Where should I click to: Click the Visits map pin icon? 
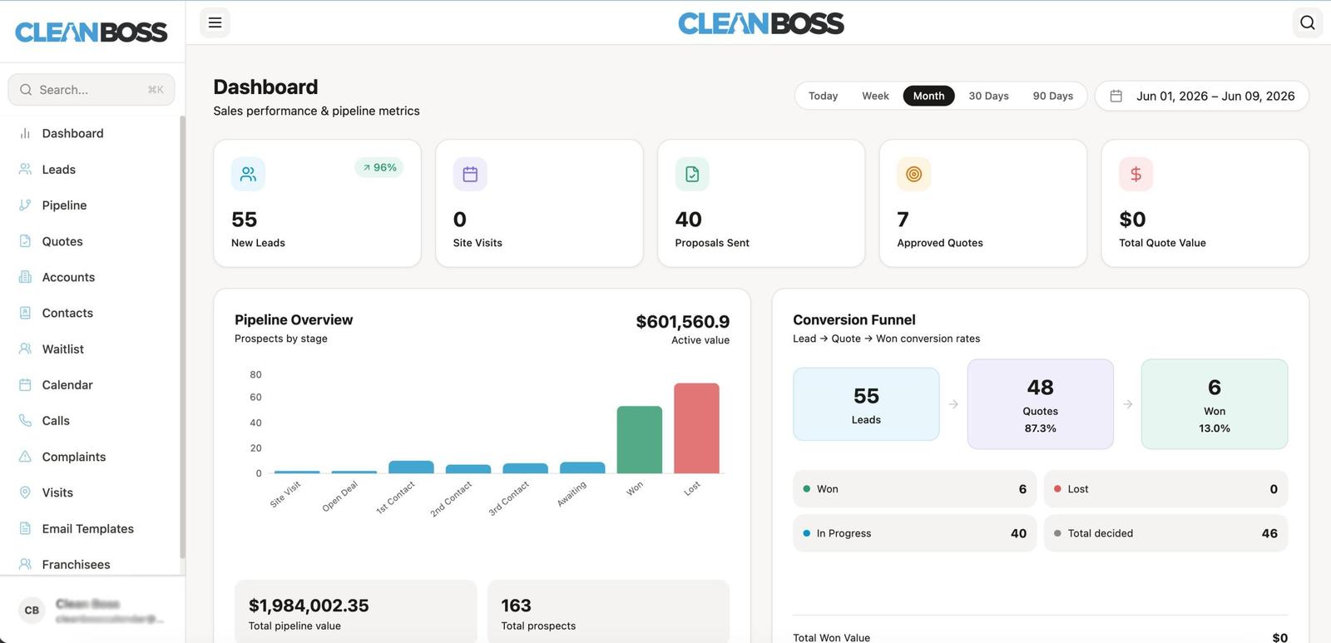pos(25,492)
